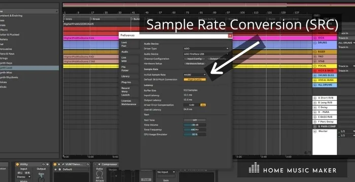Unfold the ALL DRUMS track round button
Screen dimensions: 355x182
click(315, 85)
